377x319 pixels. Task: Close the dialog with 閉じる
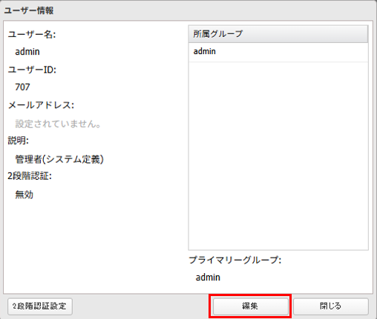pyautogui.click(x=330, y=306)
